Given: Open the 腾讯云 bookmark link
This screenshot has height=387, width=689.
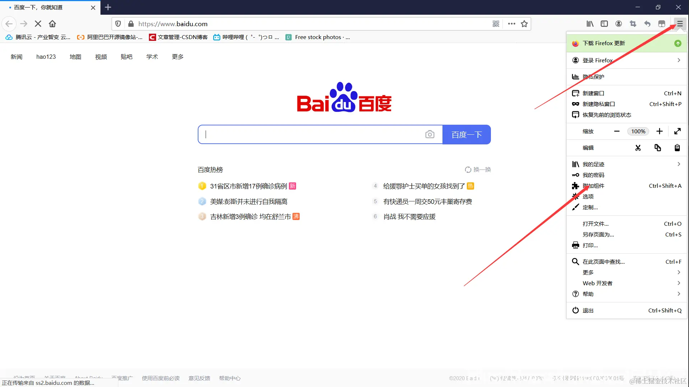Looking at the screenshot, I should [38, 37].
